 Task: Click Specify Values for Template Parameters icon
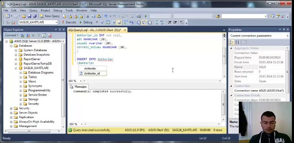[x=182, y=22]
